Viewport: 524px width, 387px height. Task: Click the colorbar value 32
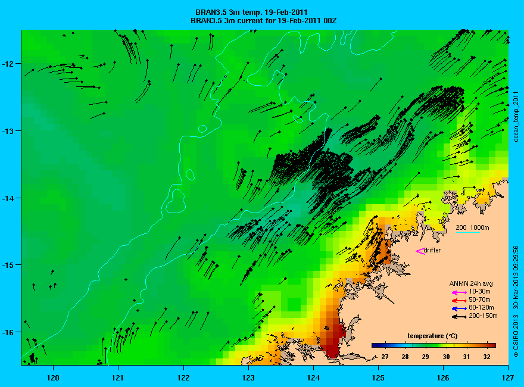pos(486,357)
